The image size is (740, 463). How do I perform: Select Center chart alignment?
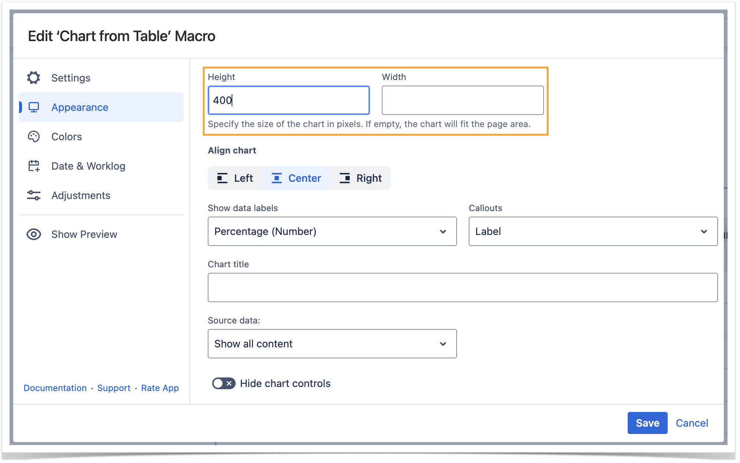pyautogui.click(x=296, y=178)
